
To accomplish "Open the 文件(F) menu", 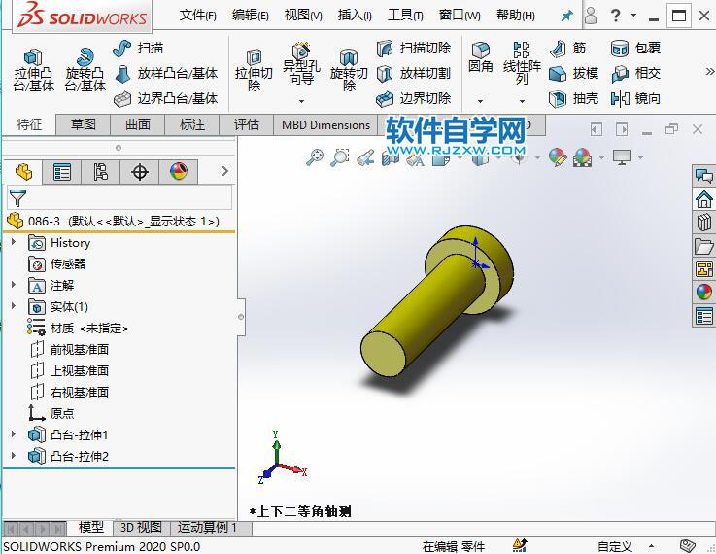I will coord(198,16).
